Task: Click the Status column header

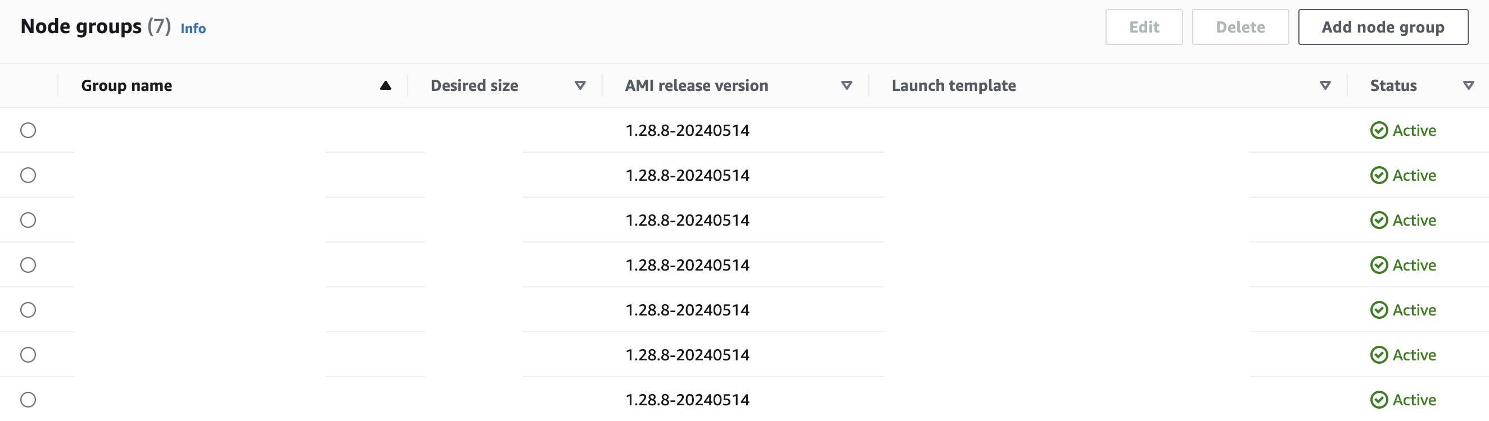Action: pos(1393,85)
